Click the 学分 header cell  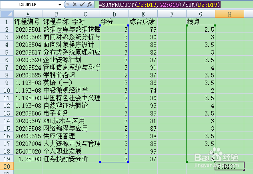tap(114, 22)
